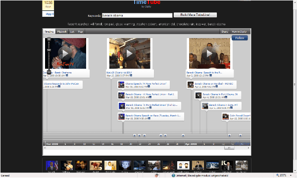The image size is (297, 178).
Task: Open the Share menu
Action: pos(225,32)
